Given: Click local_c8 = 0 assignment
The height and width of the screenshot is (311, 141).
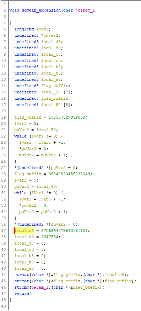Looking at the screenshot, I should pyautogui.click(x=30, y=243).
